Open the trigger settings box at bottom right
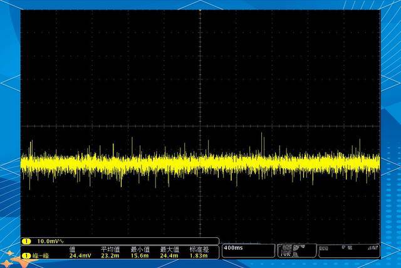 pyautogui.click(x=349, y=251)
